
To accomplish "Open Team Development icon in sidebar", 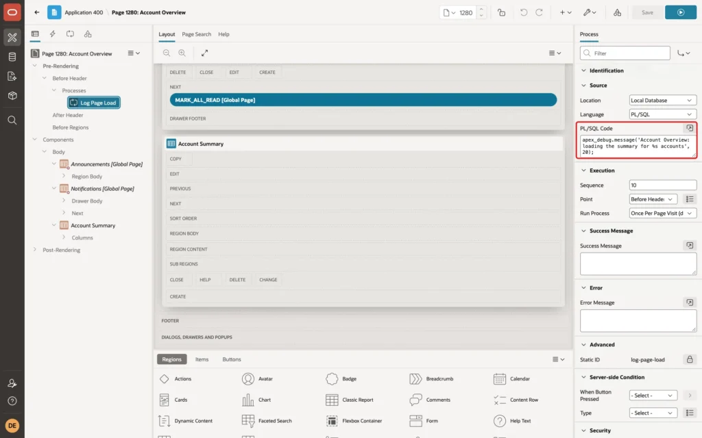I will 12,77.
